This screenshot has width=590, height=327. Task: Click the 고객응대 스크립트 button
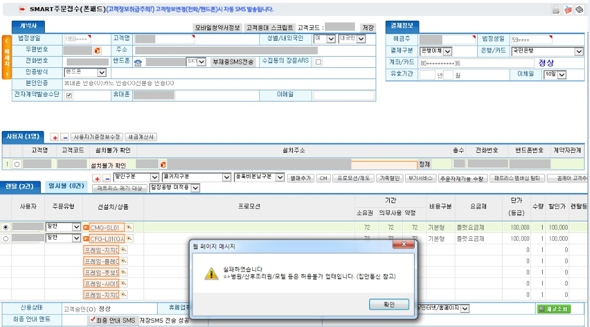269,28
